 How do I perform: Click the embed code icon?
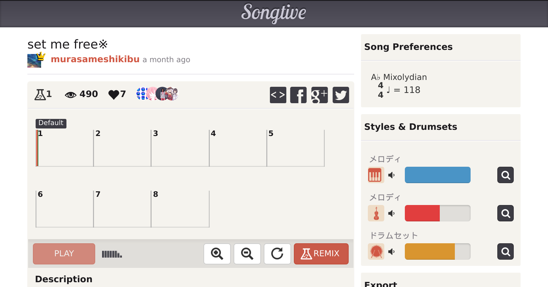tap(278, 95)
